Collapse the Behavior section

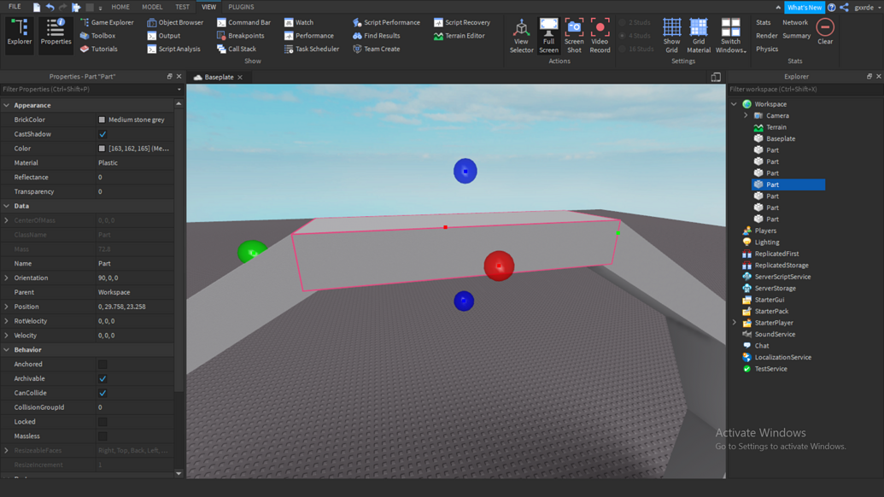[7, 350]
